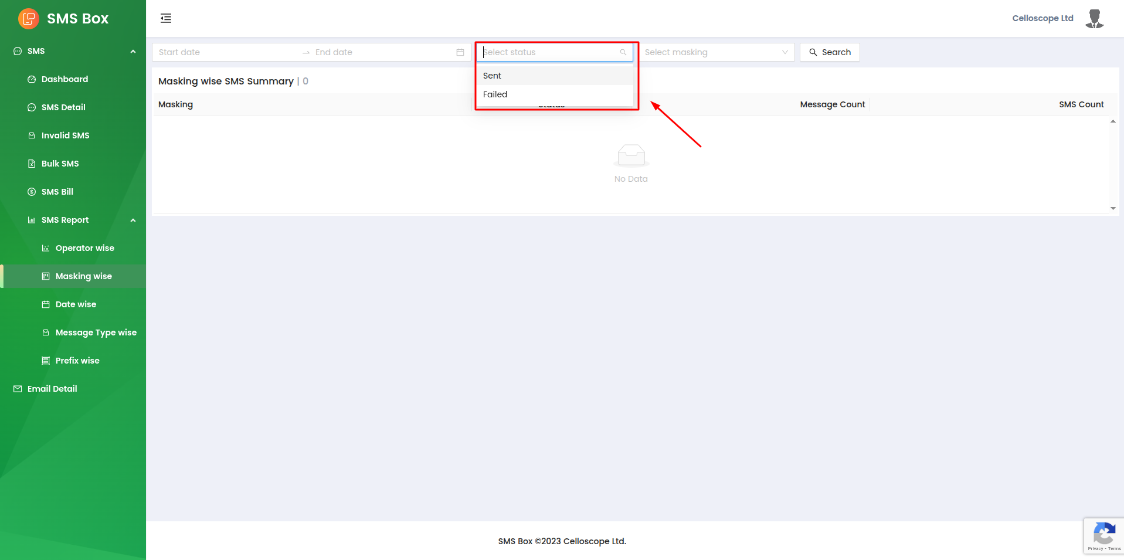Viewport: 1124px width, 560px height.
Task: Click the reCAPTCHA badge icon
Action: tap(1104, 535)
